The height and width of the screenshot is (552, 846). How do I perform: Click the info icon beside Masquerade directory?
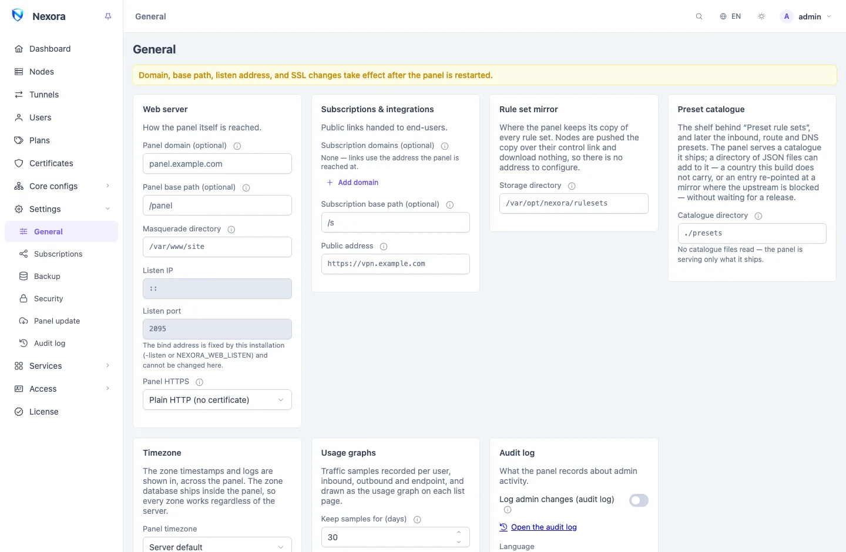click(x=231, y=230)
